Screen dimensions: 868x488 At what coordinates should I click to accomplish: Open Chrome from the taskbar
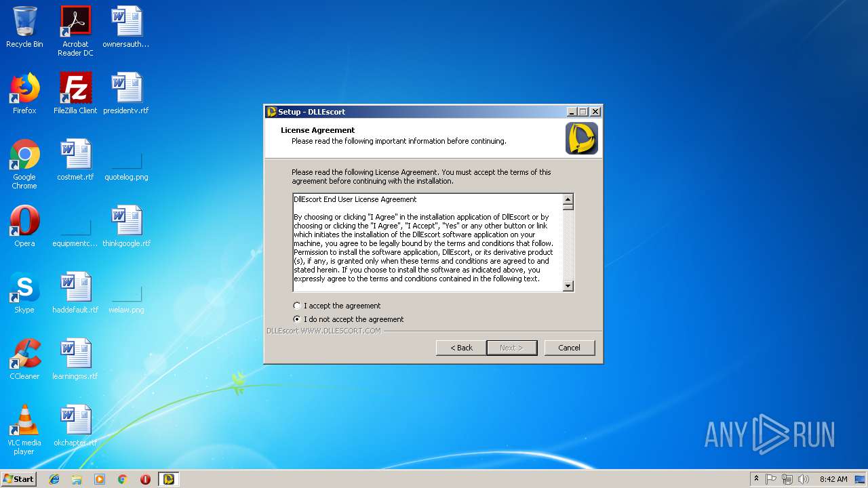point(123,479)
